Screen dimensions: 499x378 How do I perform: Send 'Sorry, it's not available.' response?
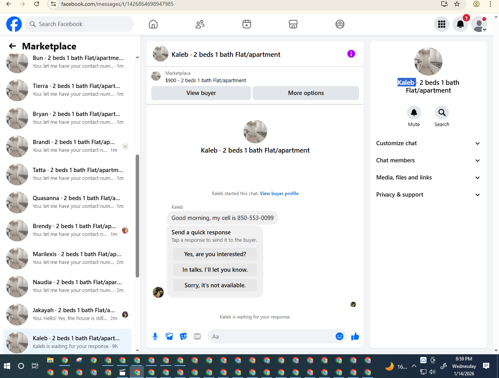pyautogui.click(x=215, y=285)
